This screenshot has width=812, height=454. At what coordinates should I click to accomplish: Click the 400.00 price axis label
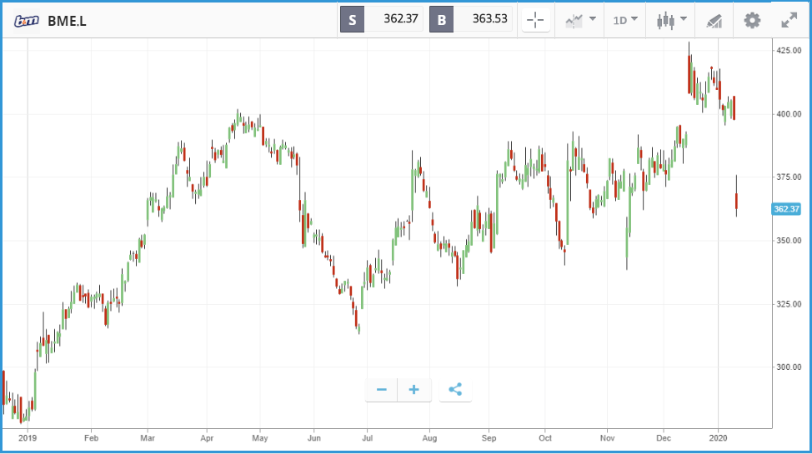point(789,114)
